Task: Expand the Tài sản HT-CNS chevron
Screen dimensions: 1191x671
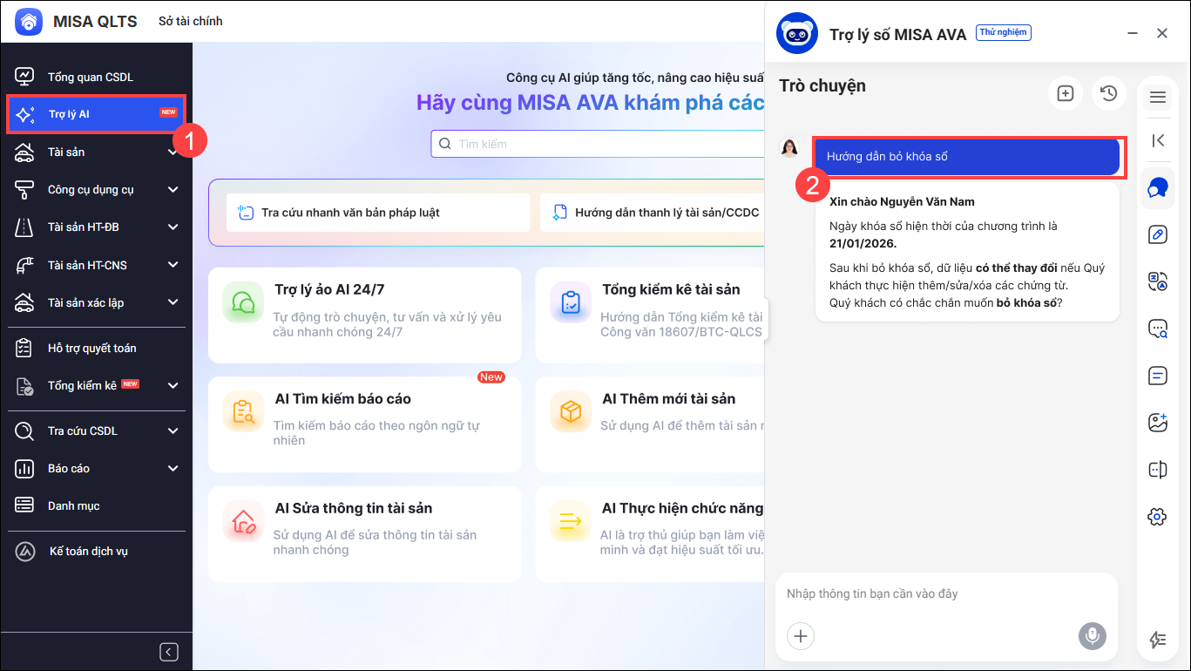Action: click(x=173, y=265)
